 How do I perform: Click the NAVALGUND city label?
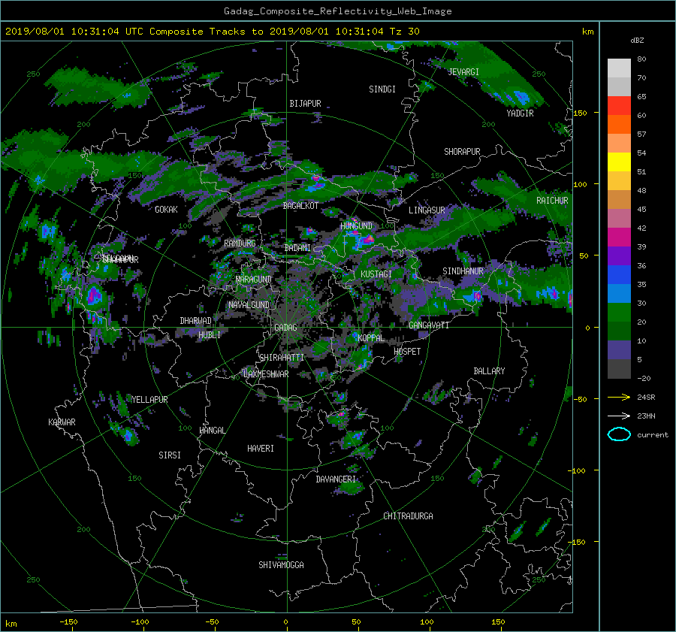point(249,304)
